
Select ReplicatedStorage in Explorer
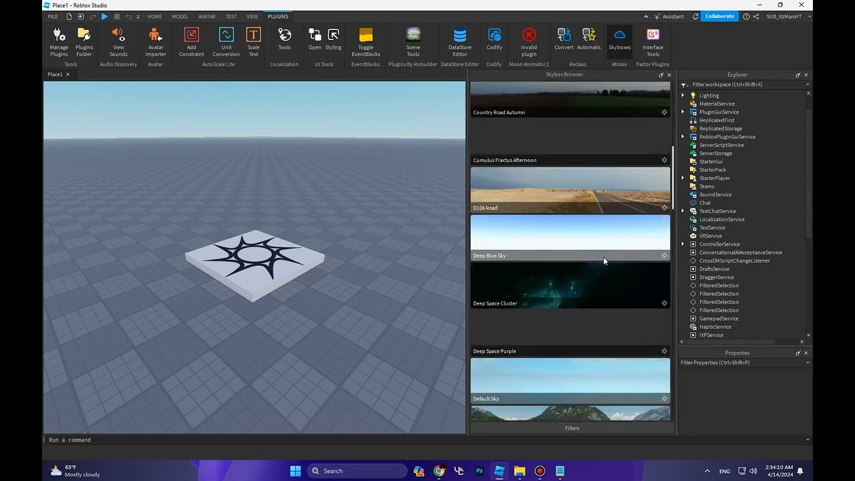coord(721,128)
